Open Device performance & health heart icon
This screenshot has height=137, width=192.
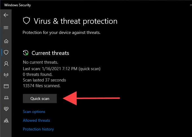point(6,109)
